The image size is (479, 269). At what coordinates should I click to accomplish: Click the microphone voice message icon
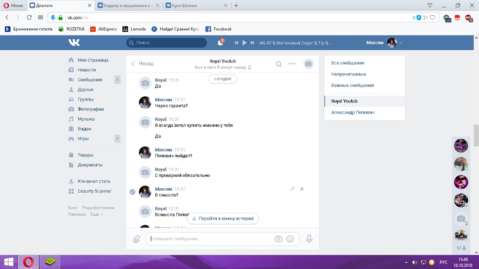pos(309,239)
